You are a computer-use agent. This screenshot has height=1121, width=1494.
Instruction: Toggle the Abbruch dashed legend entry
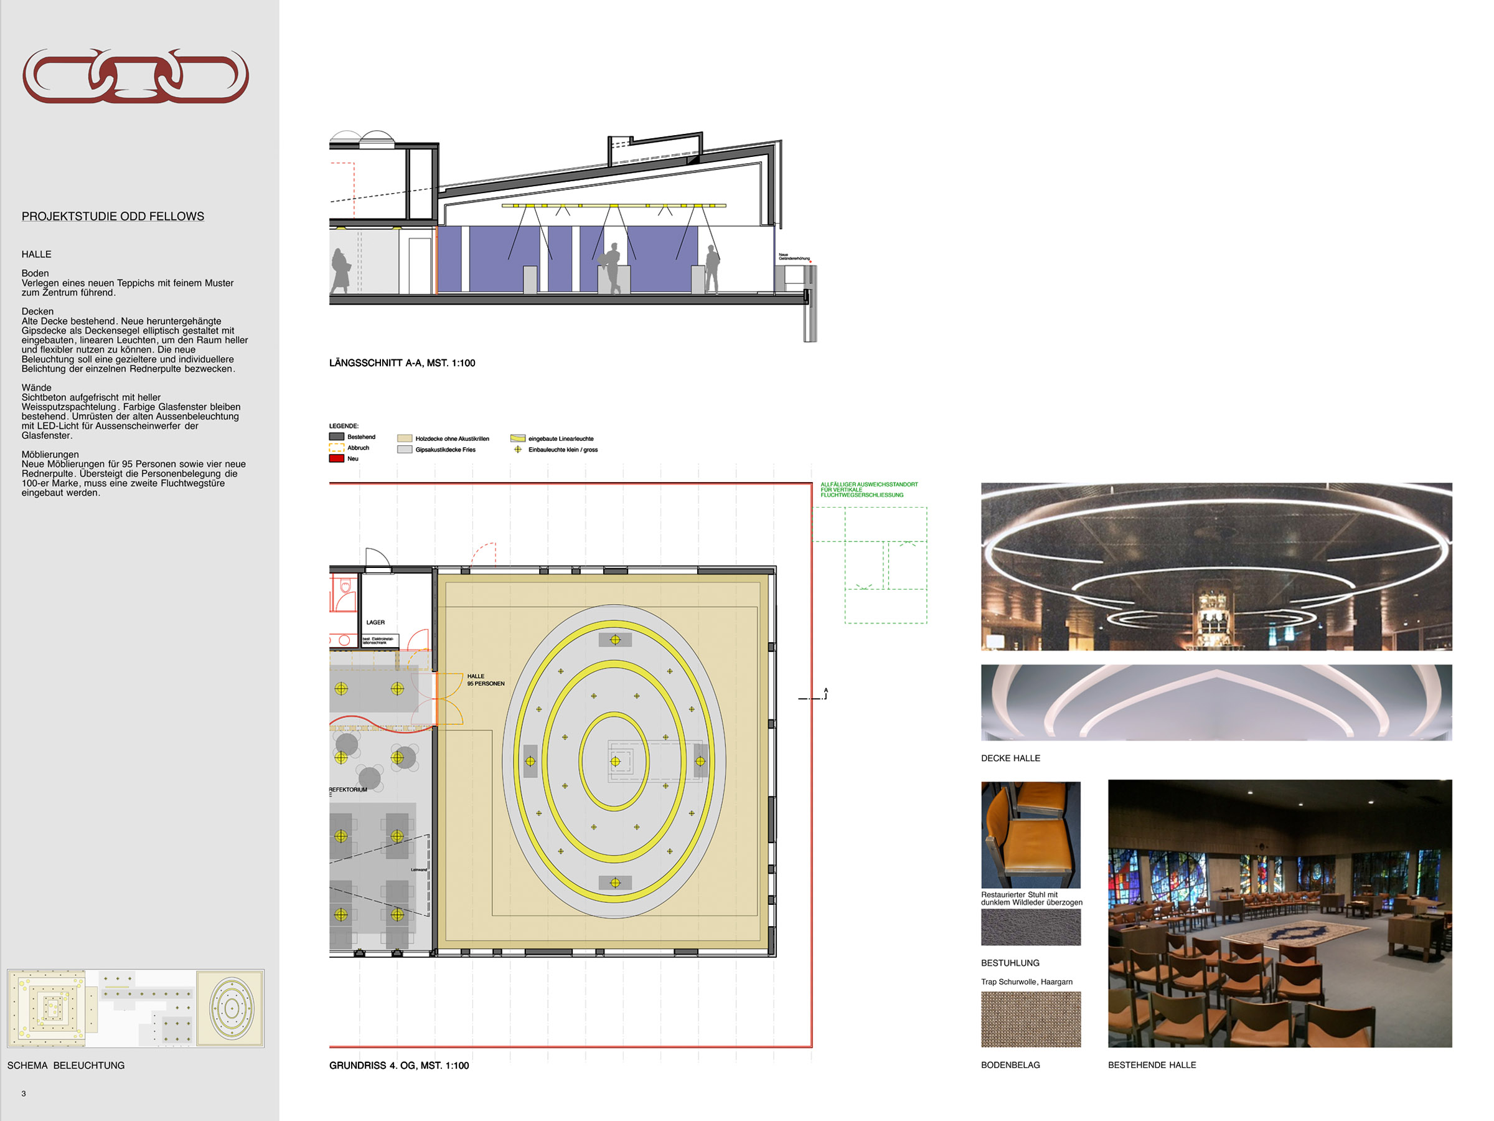[x=336, y=448]
